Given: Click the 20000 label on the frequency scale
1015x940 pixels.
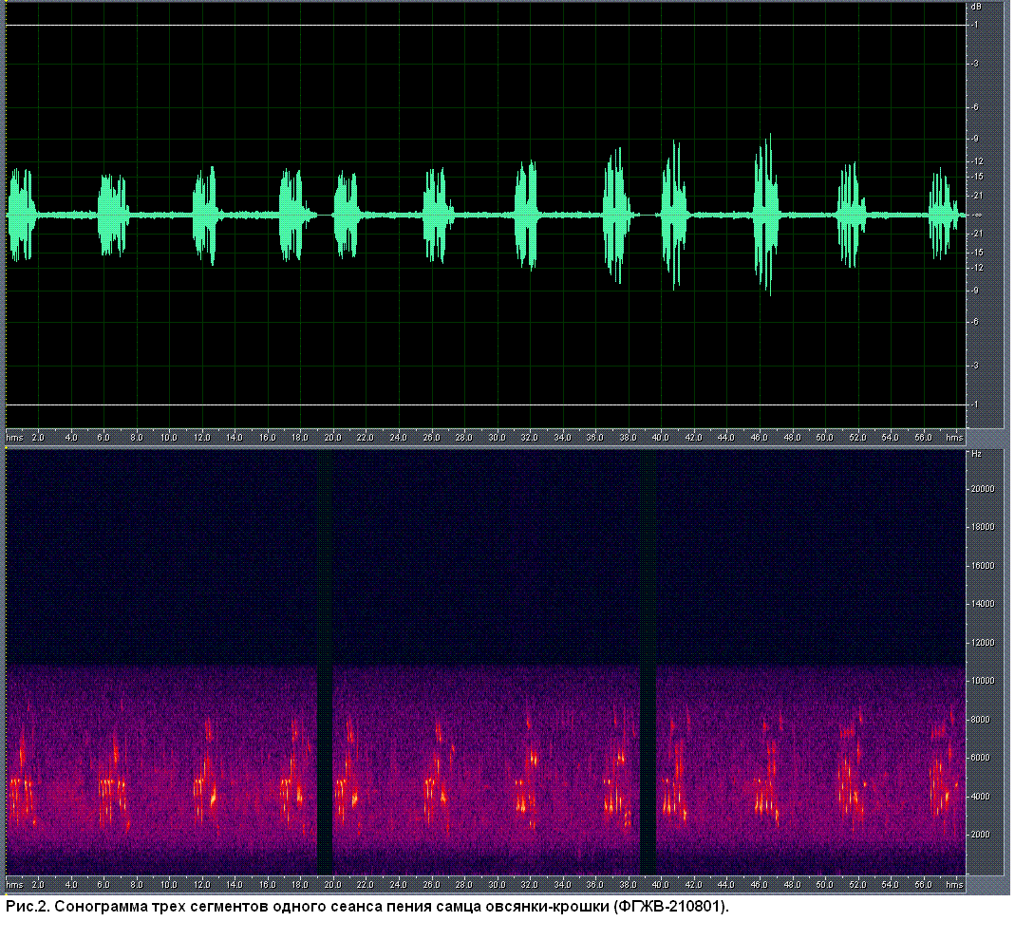Looking at the screenshot, I should click(x=982, y=489).
